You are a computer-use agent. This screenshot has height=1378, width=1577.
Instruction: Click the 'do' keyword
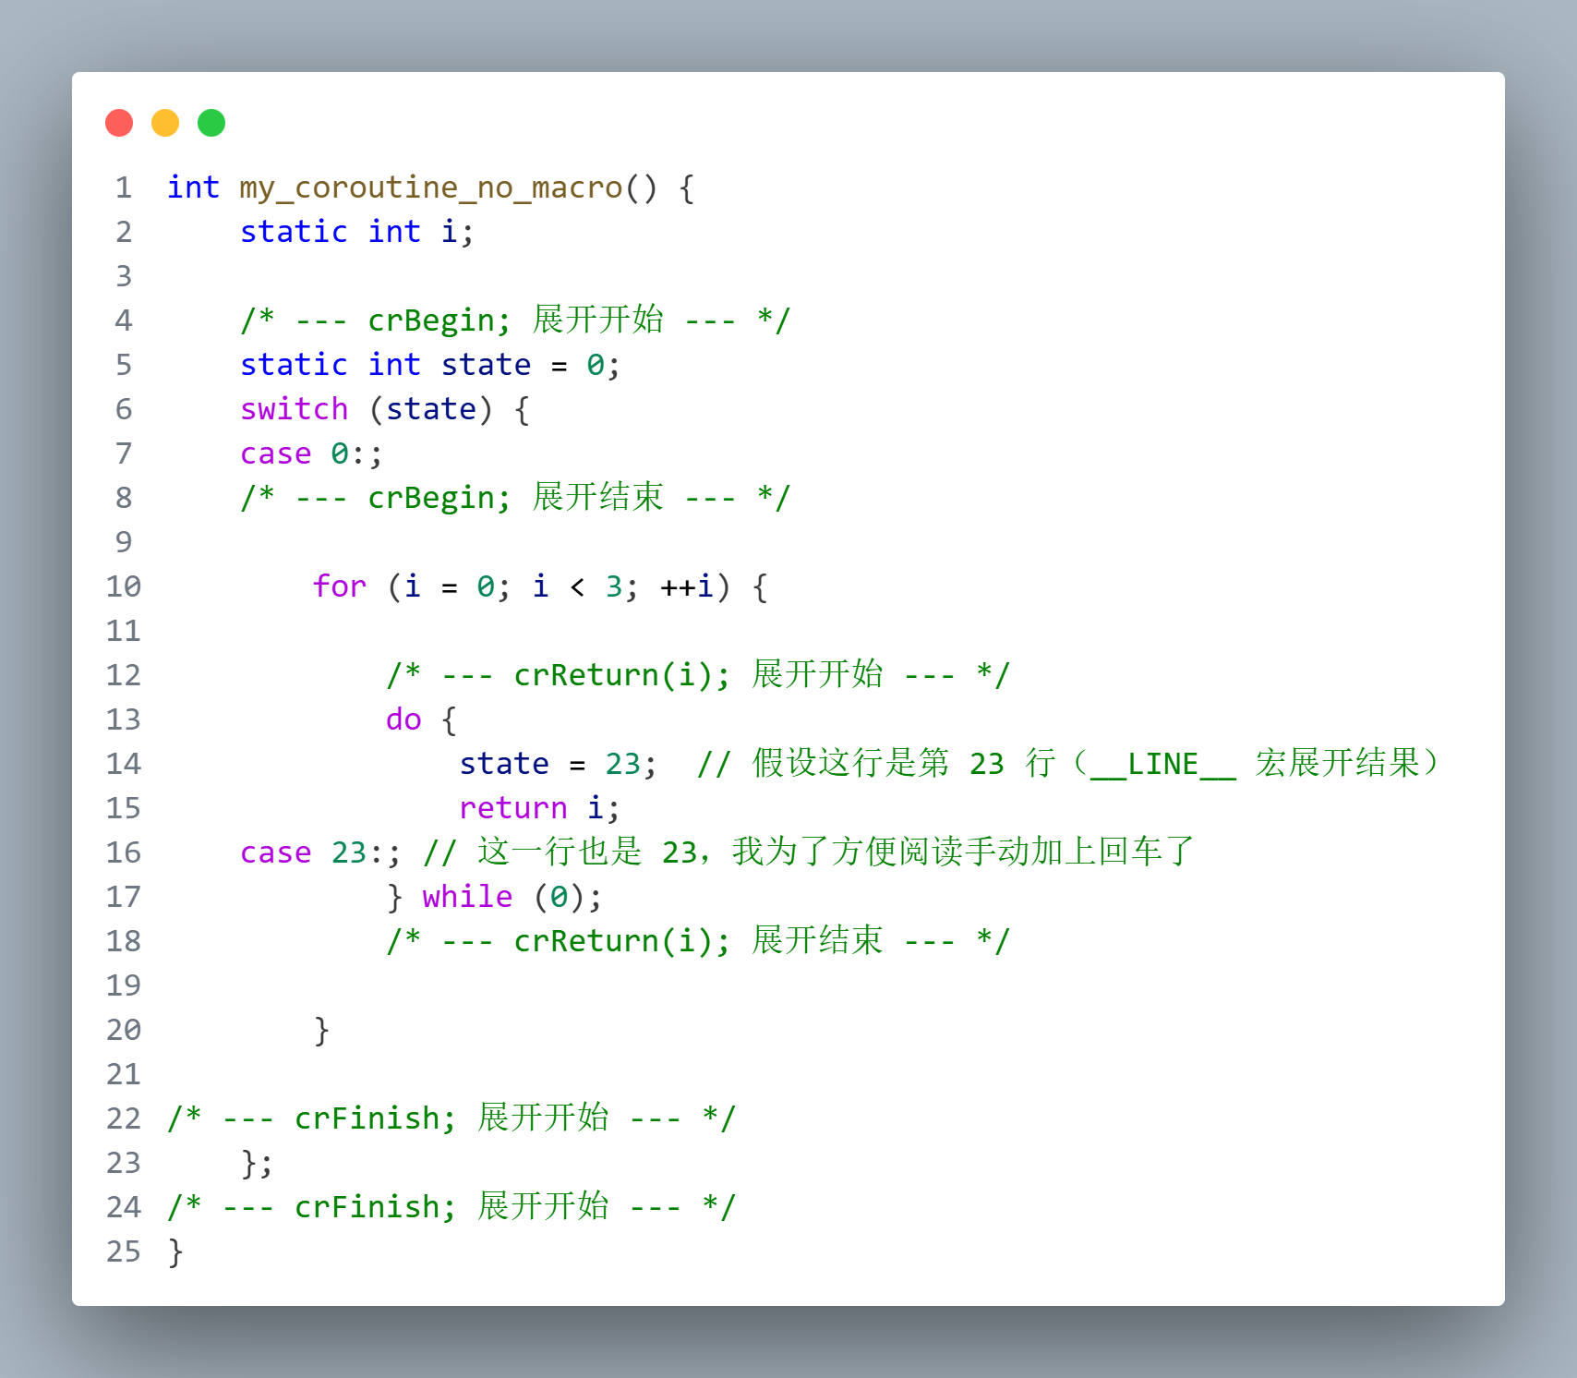click(x=403, y=719)
